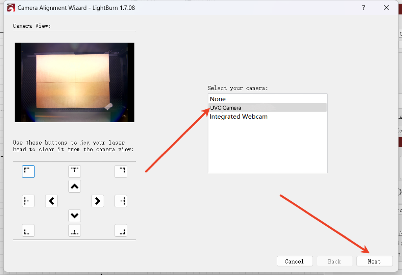Image resolution: width=402 pixels, height=275 pixels.
Task: Jog laser head to top-center position
Action: (75, 172)
